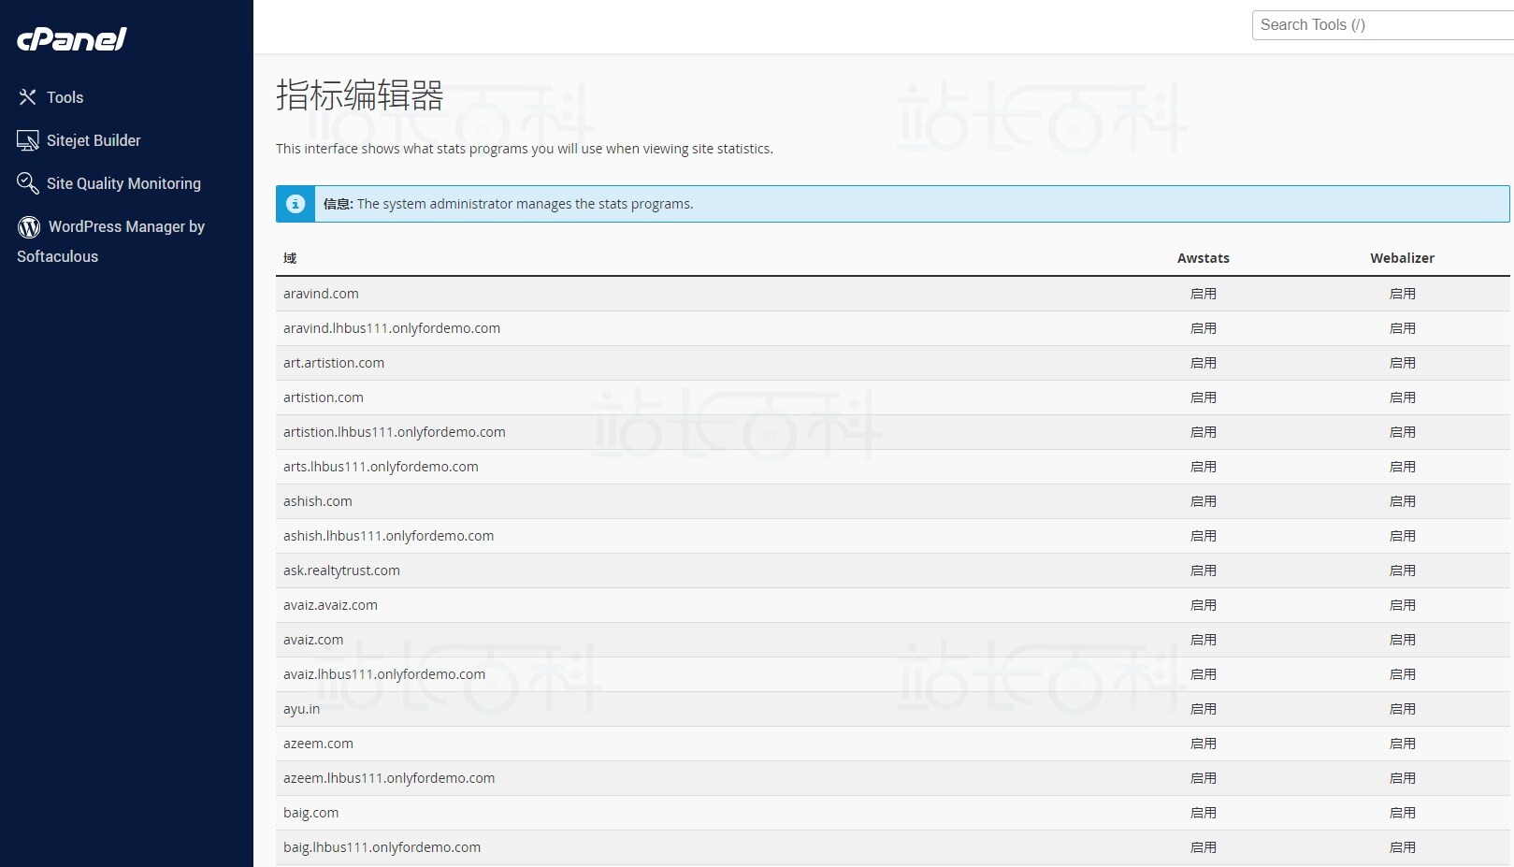
Task: Click the Site Quality Monitoring magnifier icon
Action: [27, 183]
